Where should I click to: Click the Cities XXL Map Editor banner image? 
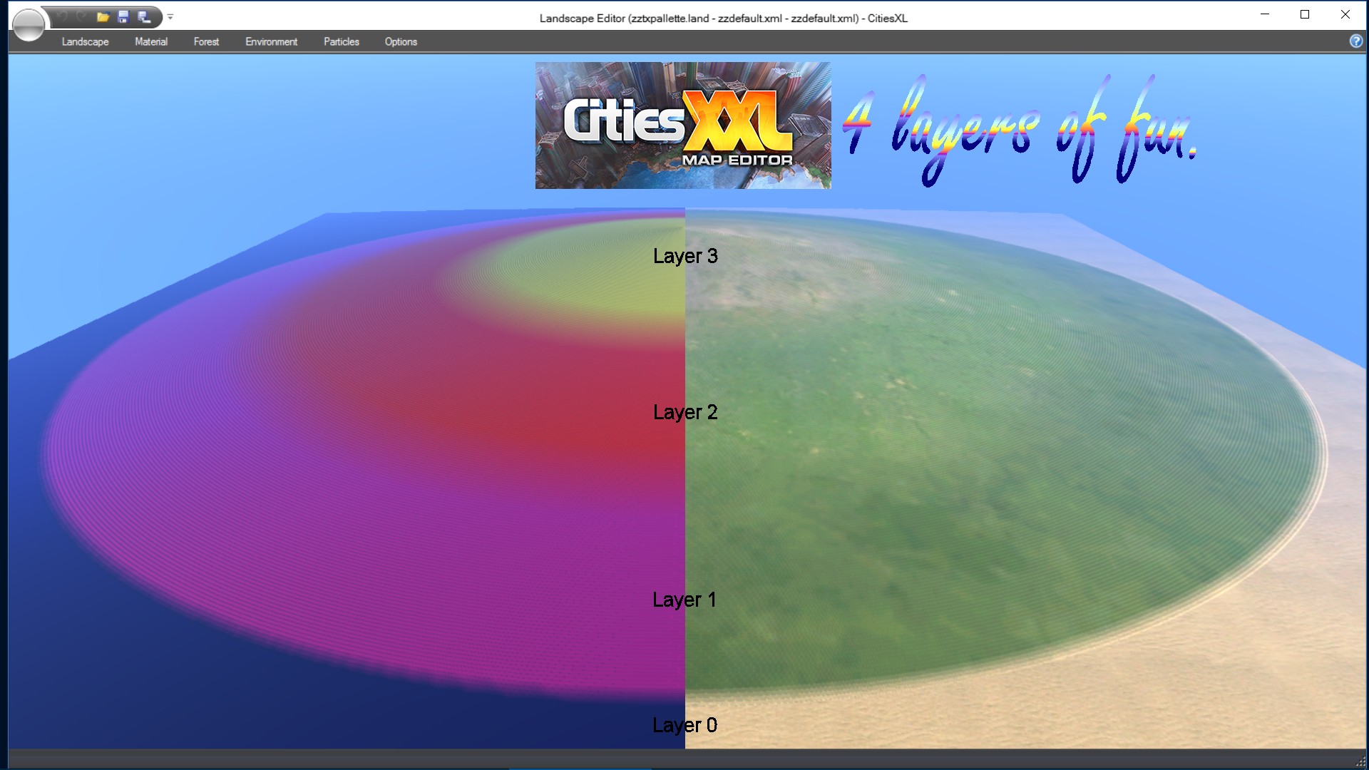click(x=683, y=125)
